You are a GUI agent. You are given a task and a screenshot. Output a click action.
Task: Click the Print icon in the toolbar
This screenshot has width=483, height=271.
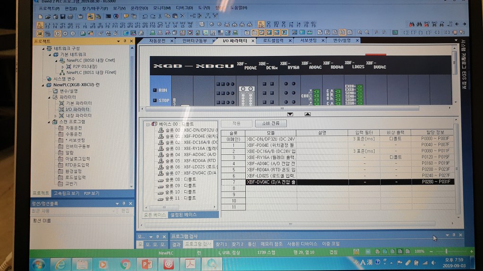point(71,16)
